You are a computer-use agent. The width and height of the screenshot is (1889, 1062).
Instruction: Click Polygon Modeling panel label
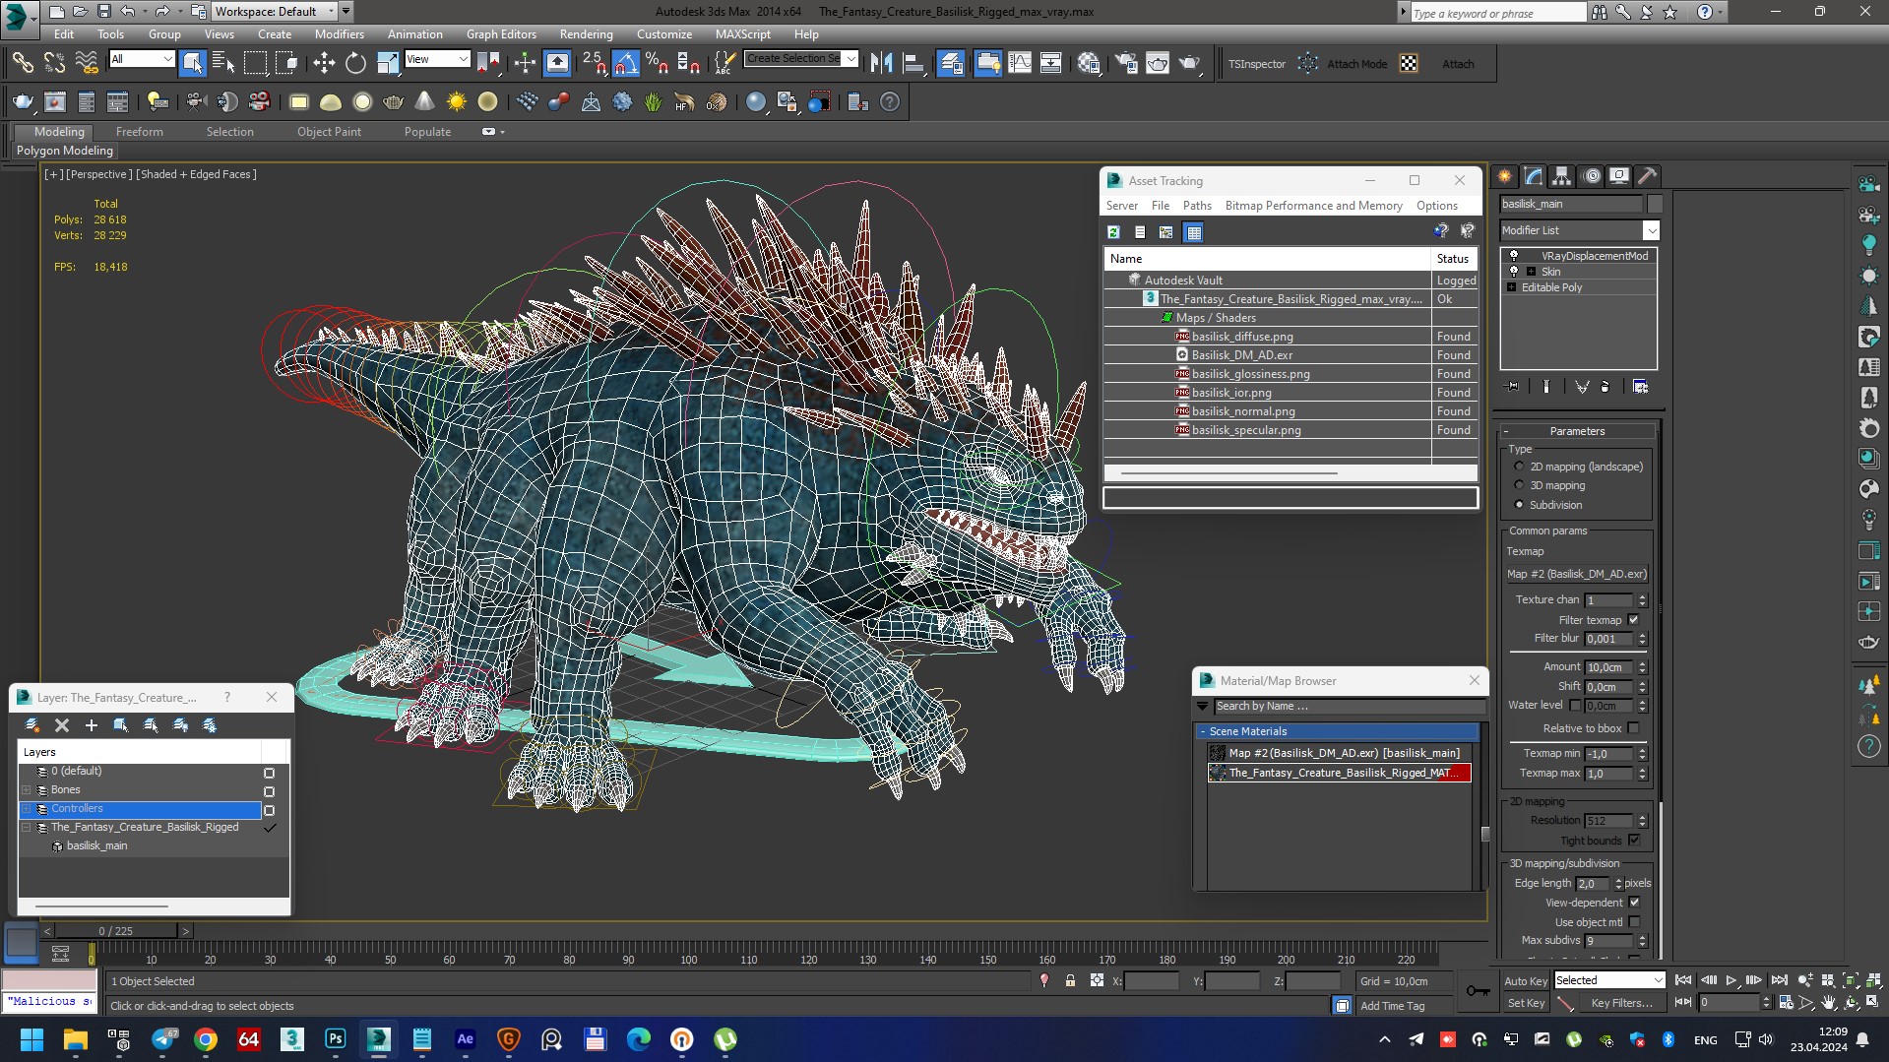point(65,151)
